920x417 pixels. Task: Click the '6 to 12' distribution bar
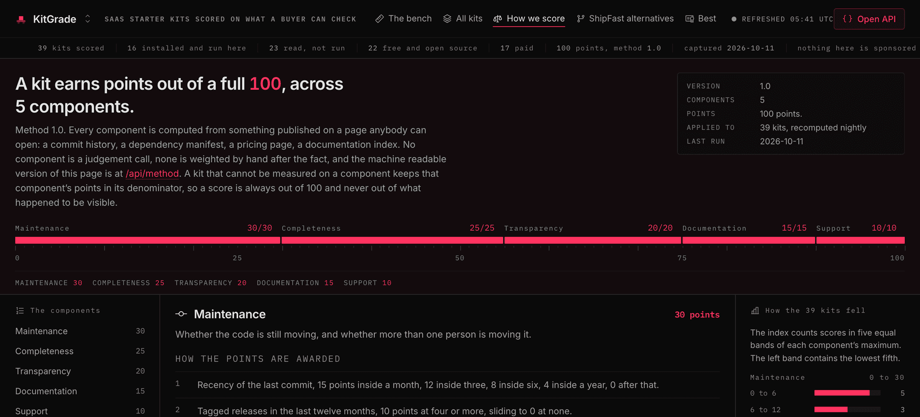pos(847,409)
